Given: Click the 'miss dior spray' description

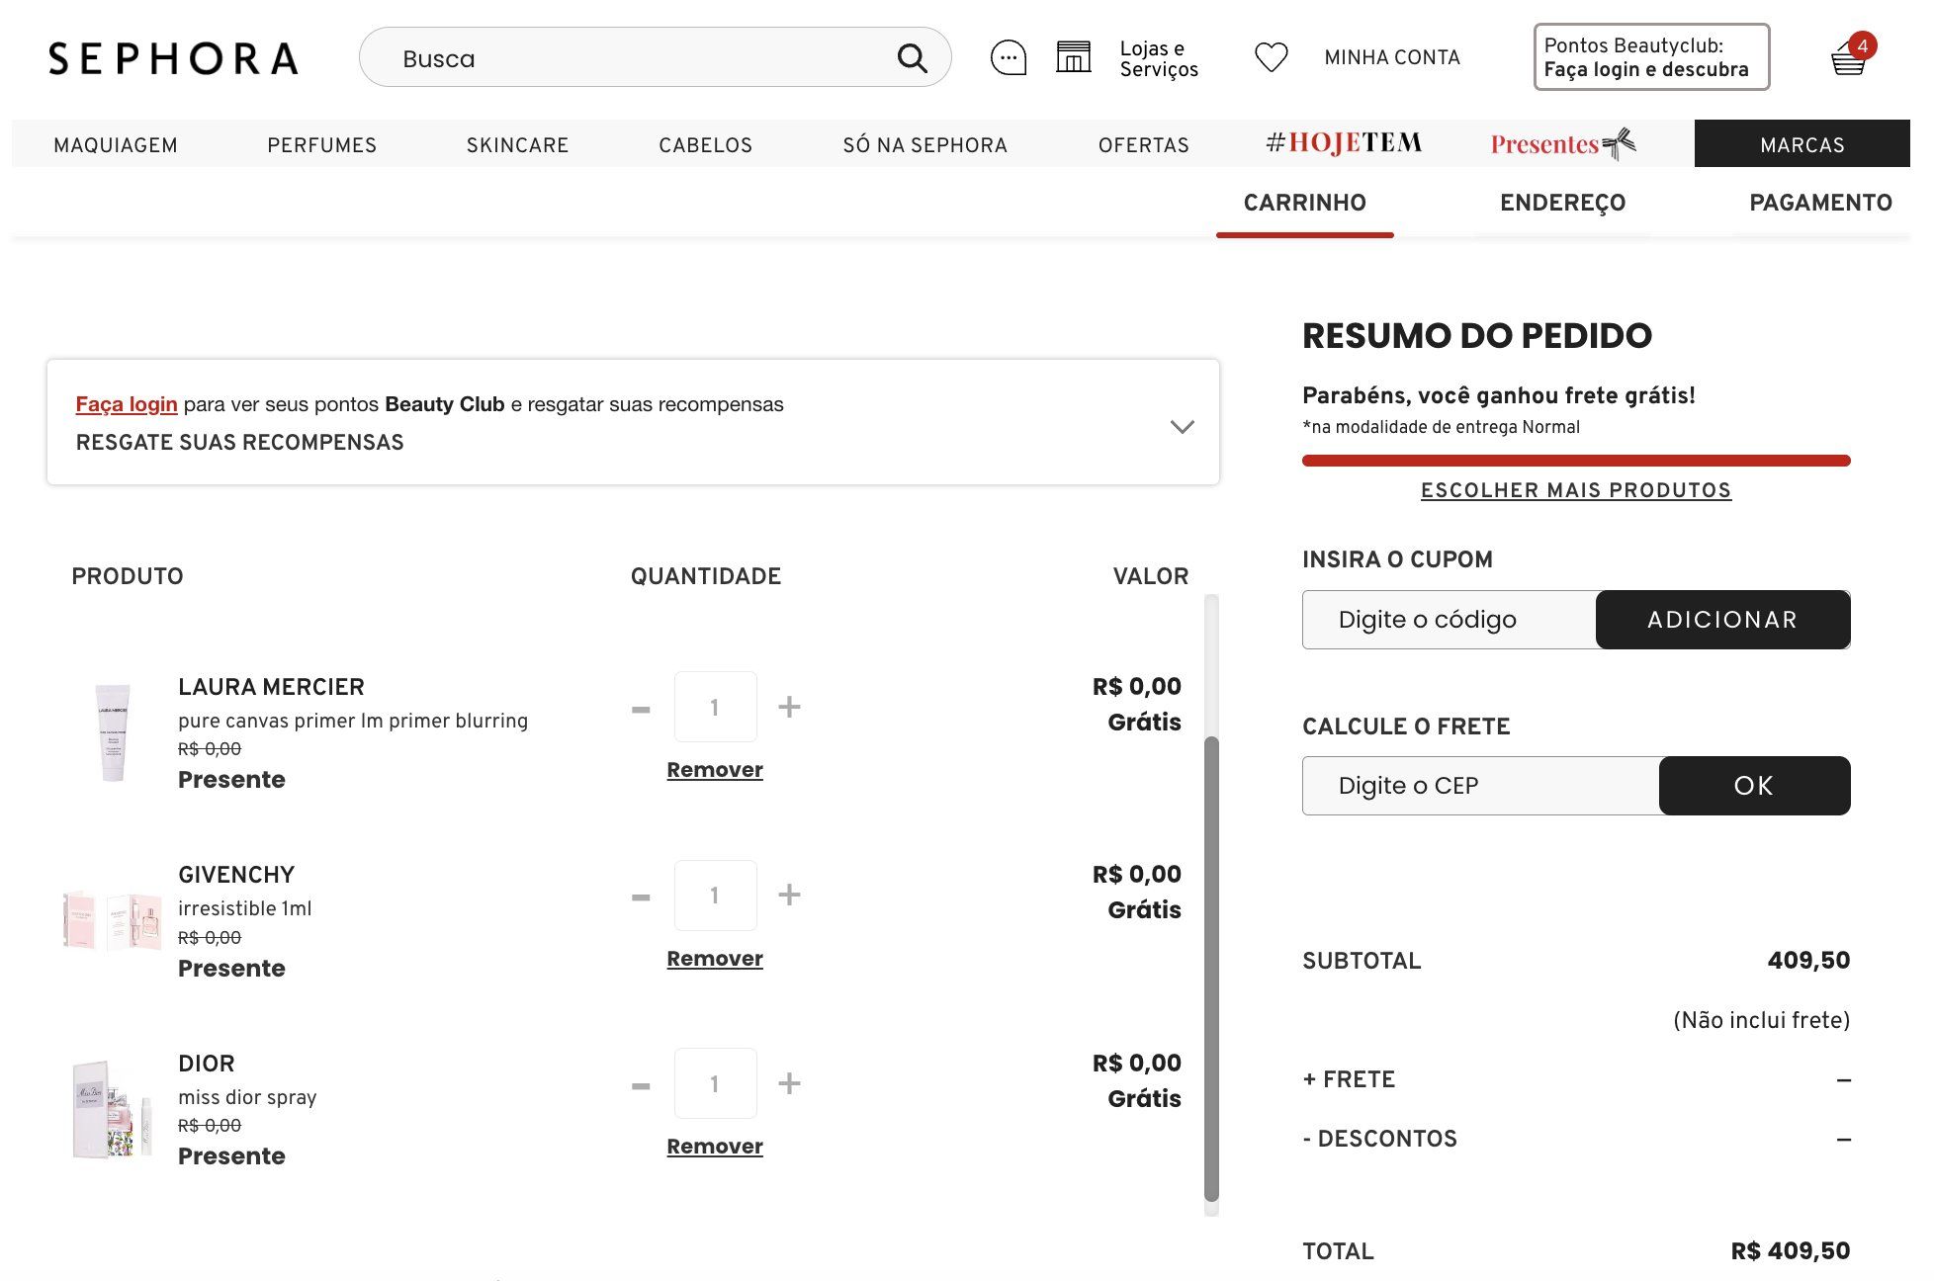Looking at the screenshot, I should [x=247, y=1097].
